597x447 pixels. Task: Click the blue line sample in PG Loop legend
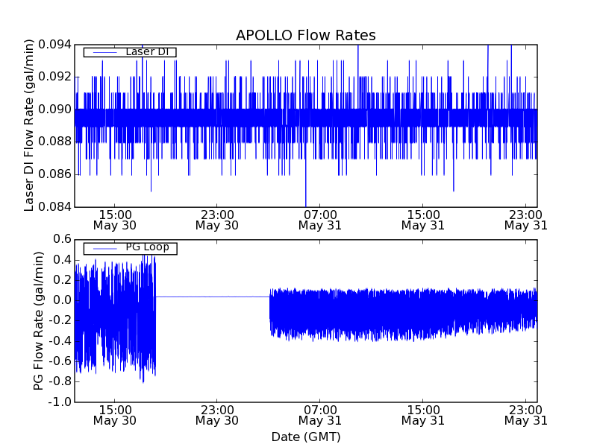click(x=103, y=248)
